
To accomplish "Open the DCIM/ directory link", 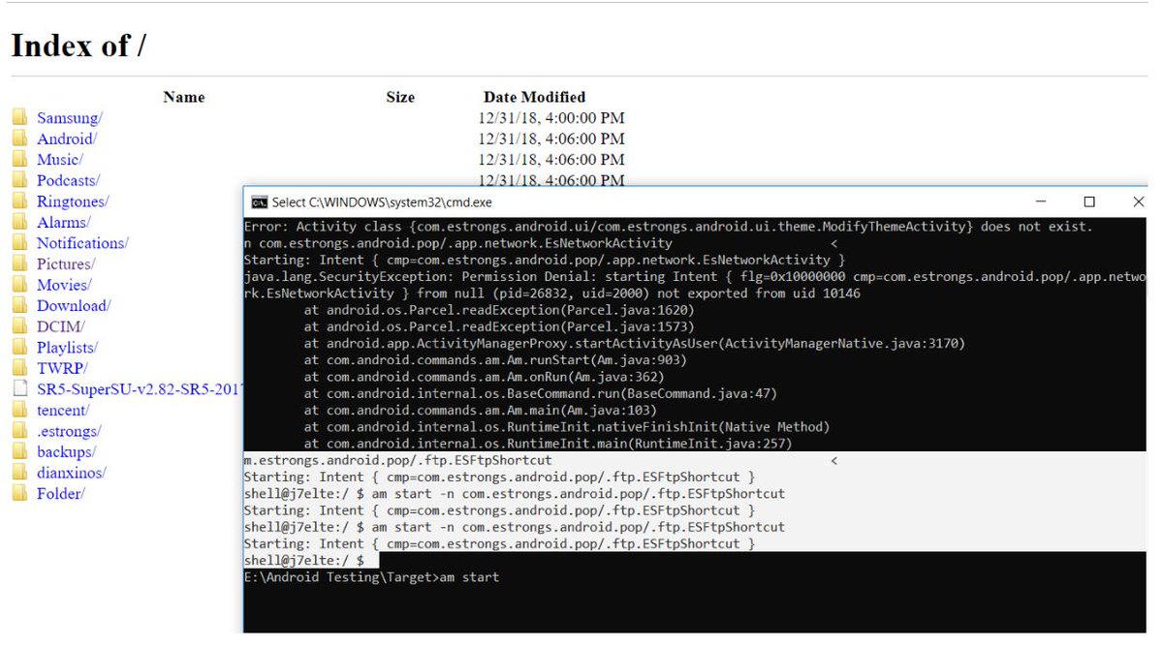I will pos(60,326).
